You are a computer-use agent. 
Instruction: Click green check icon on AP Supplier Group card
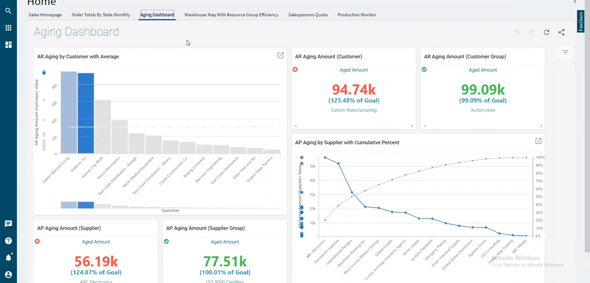[166, 242]
